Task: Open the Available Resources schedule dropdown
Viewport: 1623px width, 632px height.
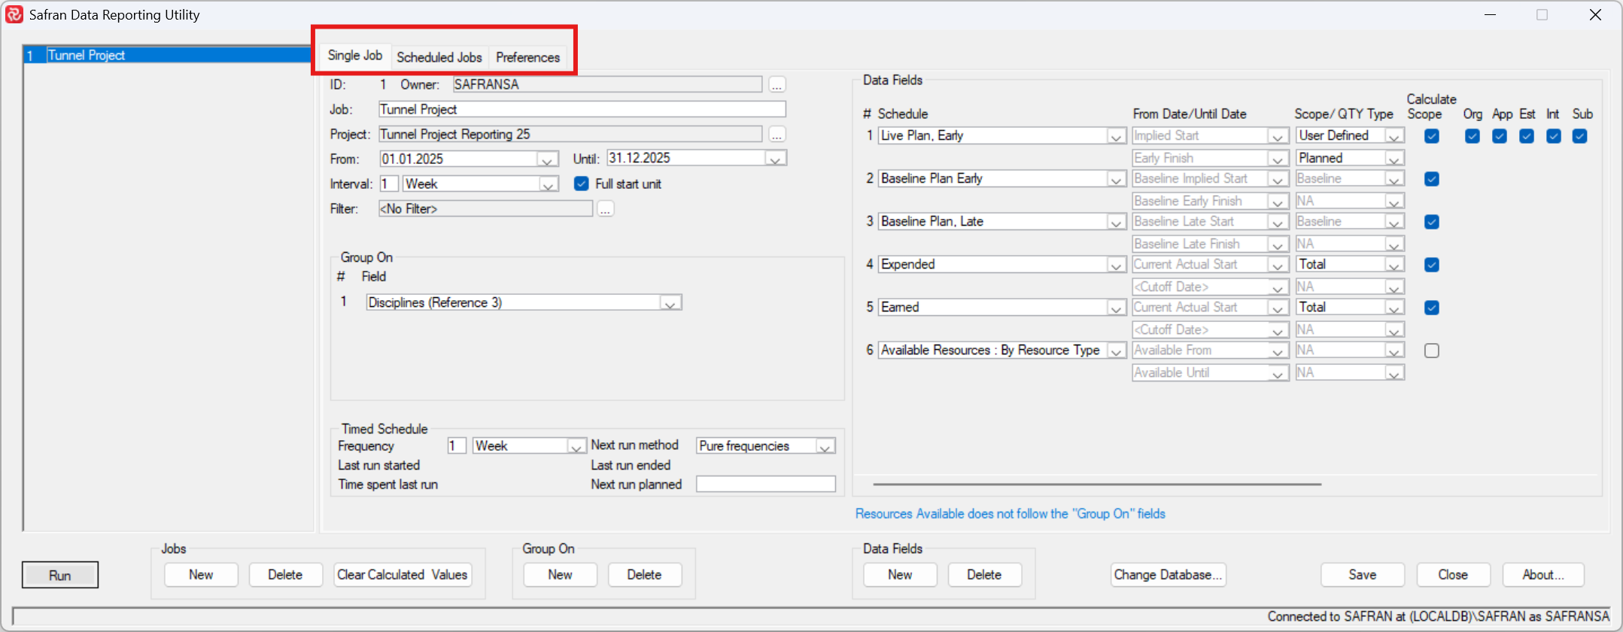Action: (x=1117, y=351)
